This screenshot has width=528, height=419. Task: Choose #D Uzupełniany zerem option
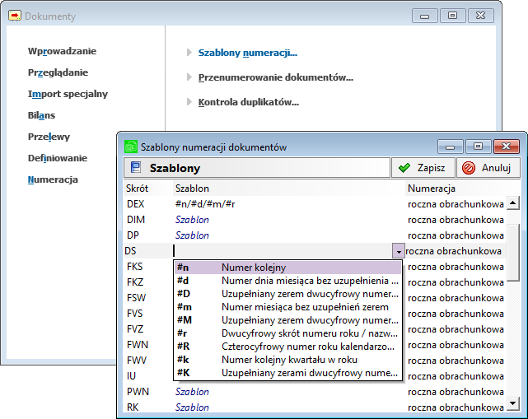tap(288, 294)
